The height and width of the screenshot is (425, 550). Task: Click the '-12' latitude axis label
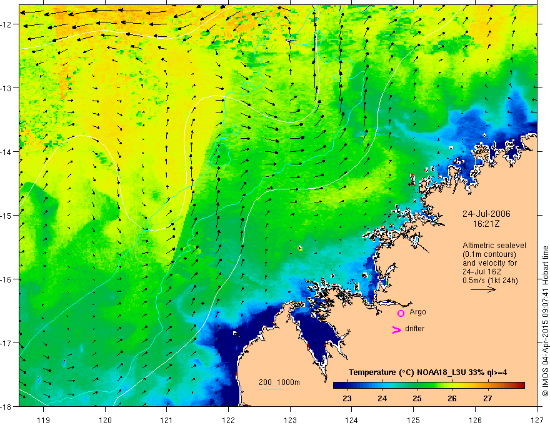coord(7,24)
